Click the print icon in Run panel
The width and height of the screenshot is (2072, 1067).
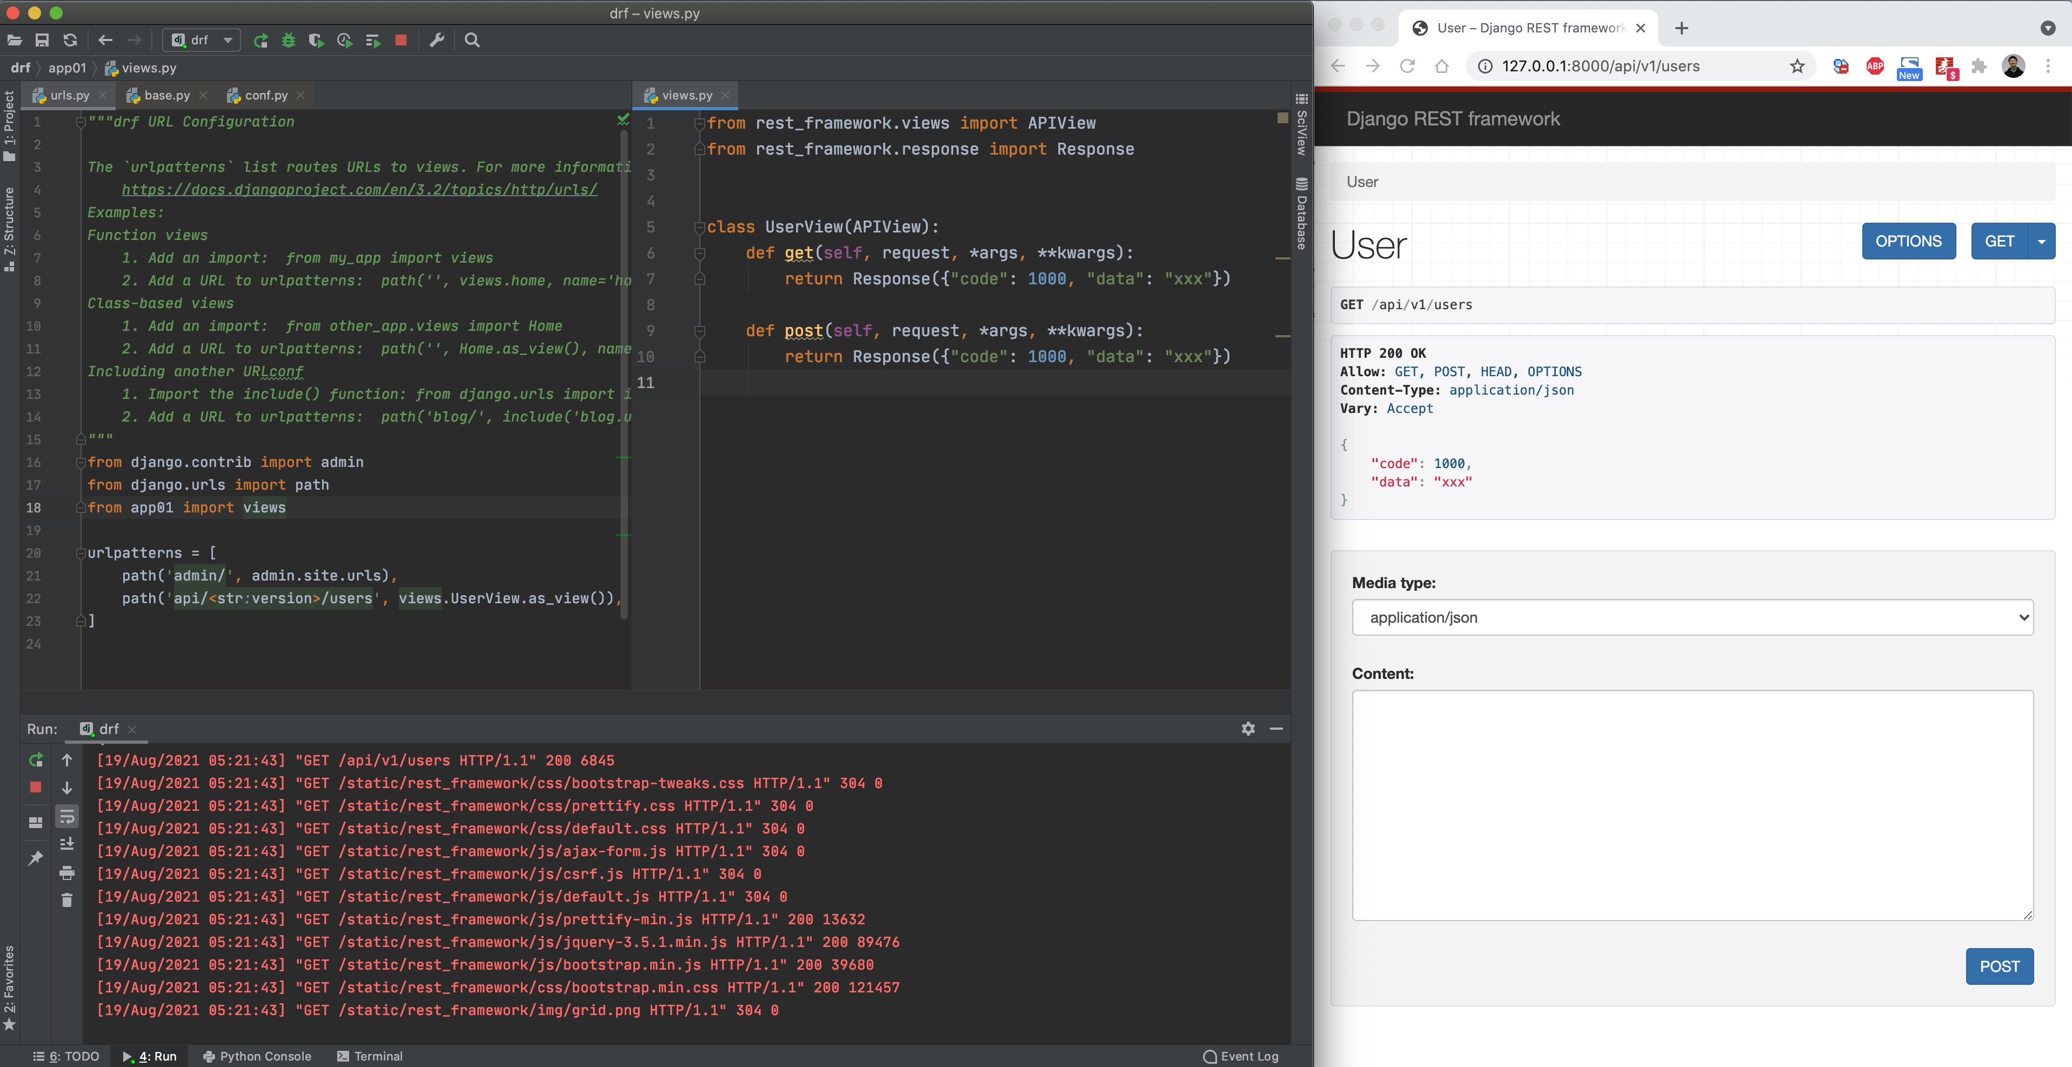(67, 872)
